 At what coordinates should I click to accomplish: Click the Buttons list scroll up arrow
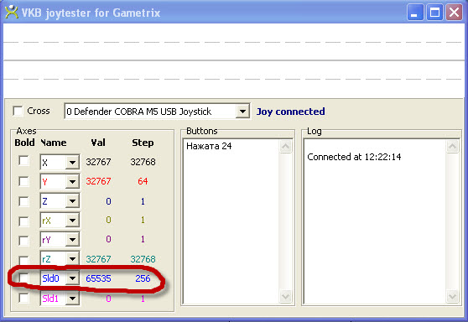pos(286,147)
